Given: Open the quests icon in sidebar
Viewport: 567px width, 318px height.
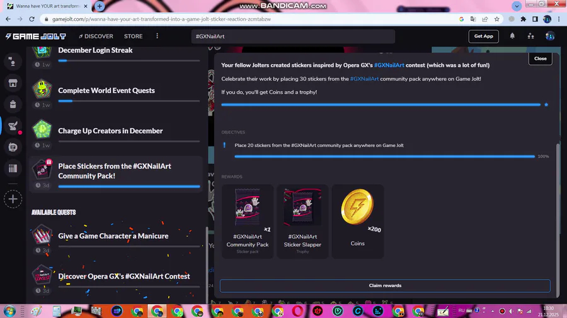Looking at the screenshot, I should (x=13, y=126).
